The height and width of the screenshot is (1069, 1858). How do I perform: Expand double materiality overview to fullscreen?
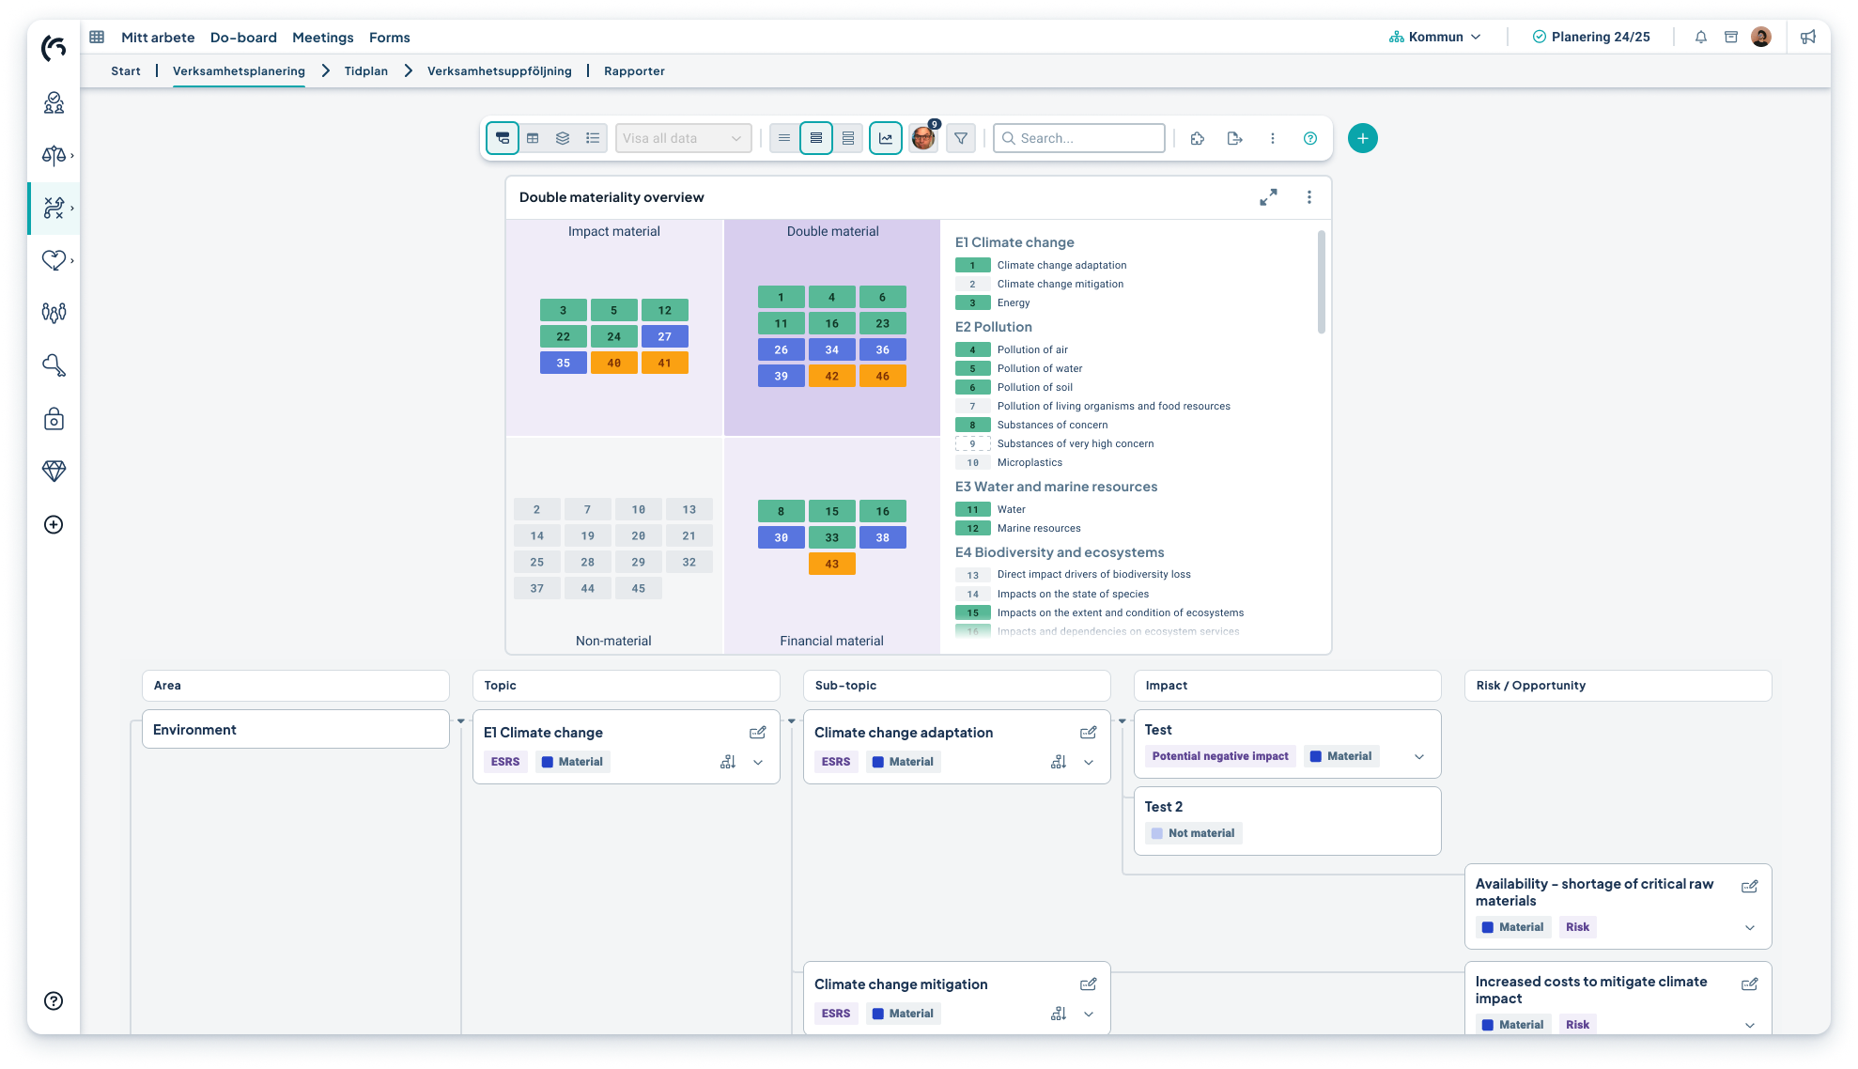(1268, 197)
